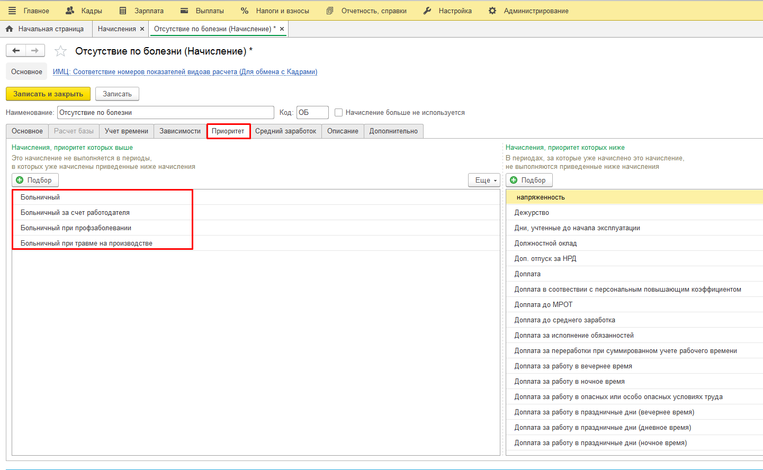Go back with the left arrow
763x470 pixels.
[16, 51]
